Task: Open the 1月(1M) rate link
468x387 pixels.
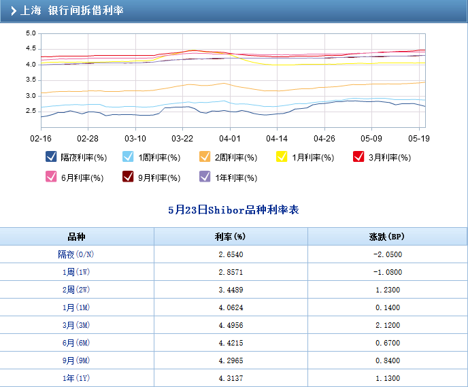Action: click(x=76, y=307)
